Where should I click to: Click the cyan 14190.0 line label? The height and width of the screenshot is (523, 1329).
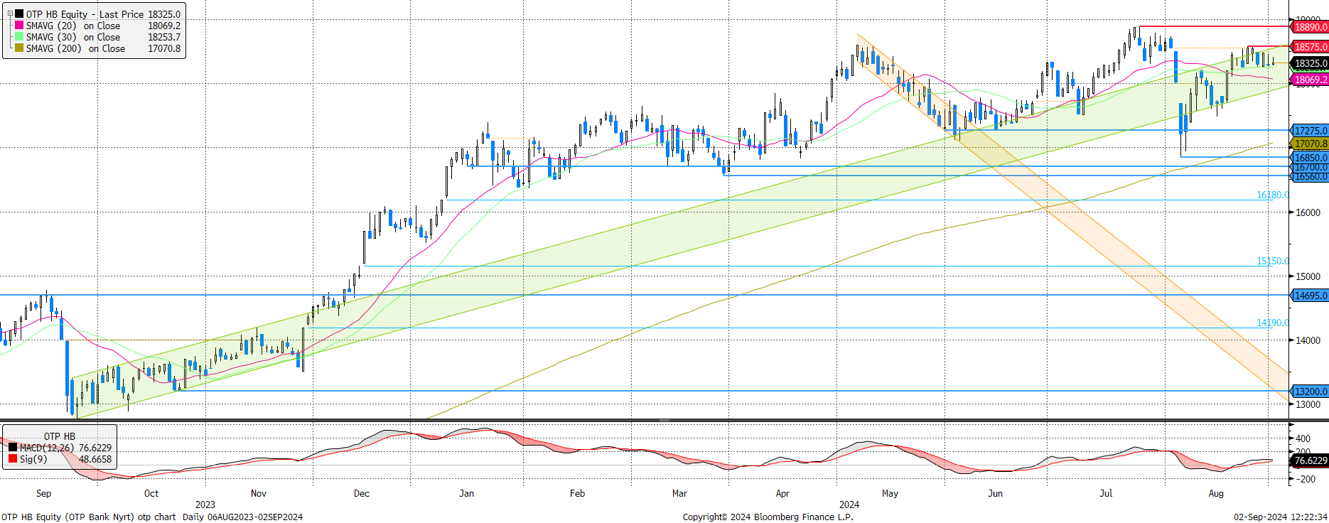1272,323
